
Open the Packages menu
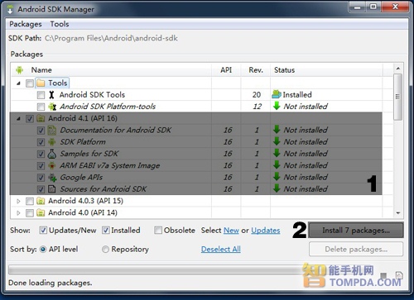[x=26, y=24]
